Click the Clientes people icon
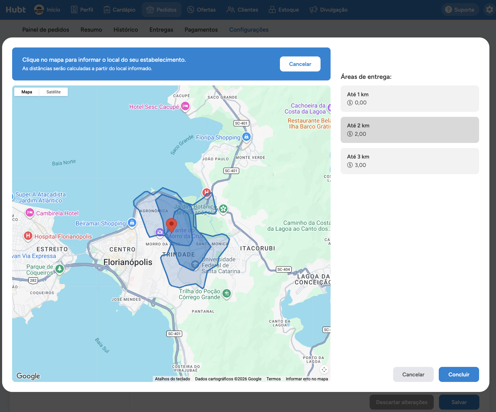 [x=231, y=10]
